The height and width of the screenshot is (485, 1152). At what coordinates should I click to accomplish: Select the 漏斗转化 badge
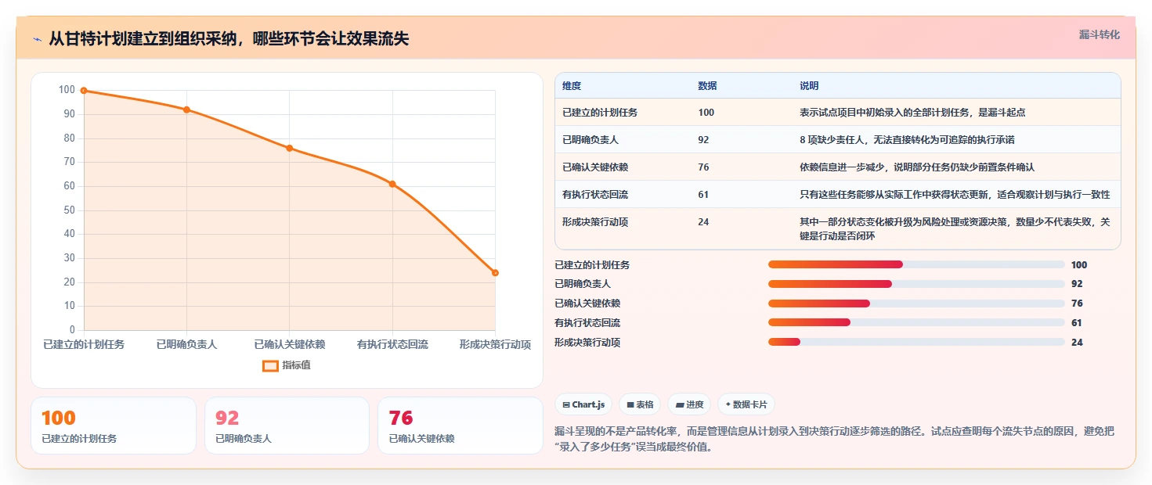(1099, 34)
